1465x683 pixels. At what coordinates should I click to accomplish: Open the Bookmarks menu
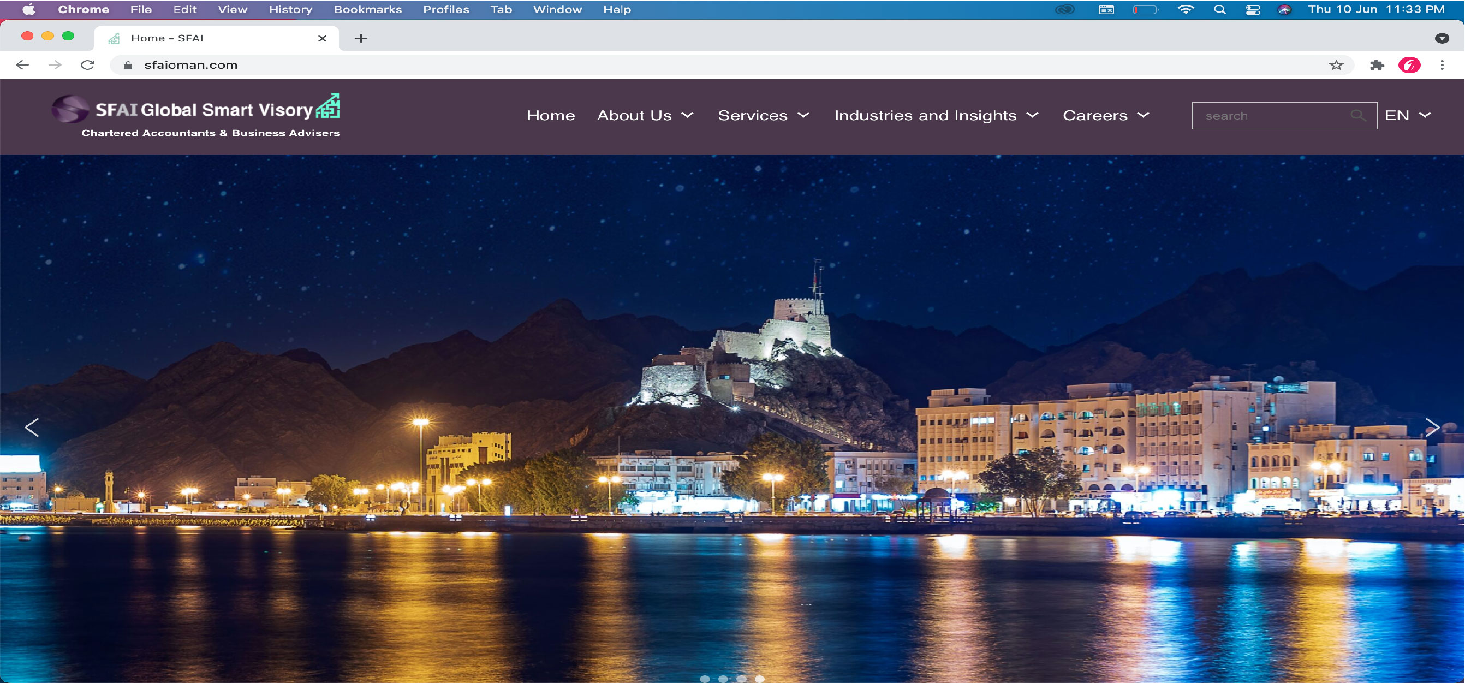pos(368,9)
